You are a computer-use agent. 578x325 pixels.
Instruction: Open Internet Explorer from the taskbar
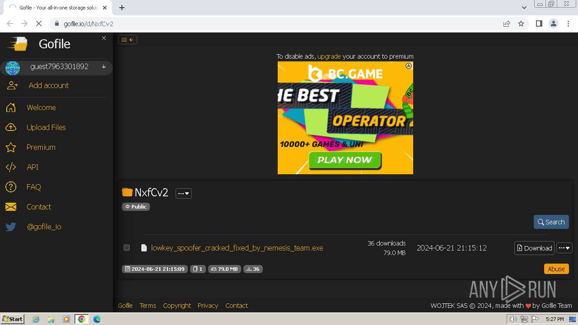click(36, 319)
